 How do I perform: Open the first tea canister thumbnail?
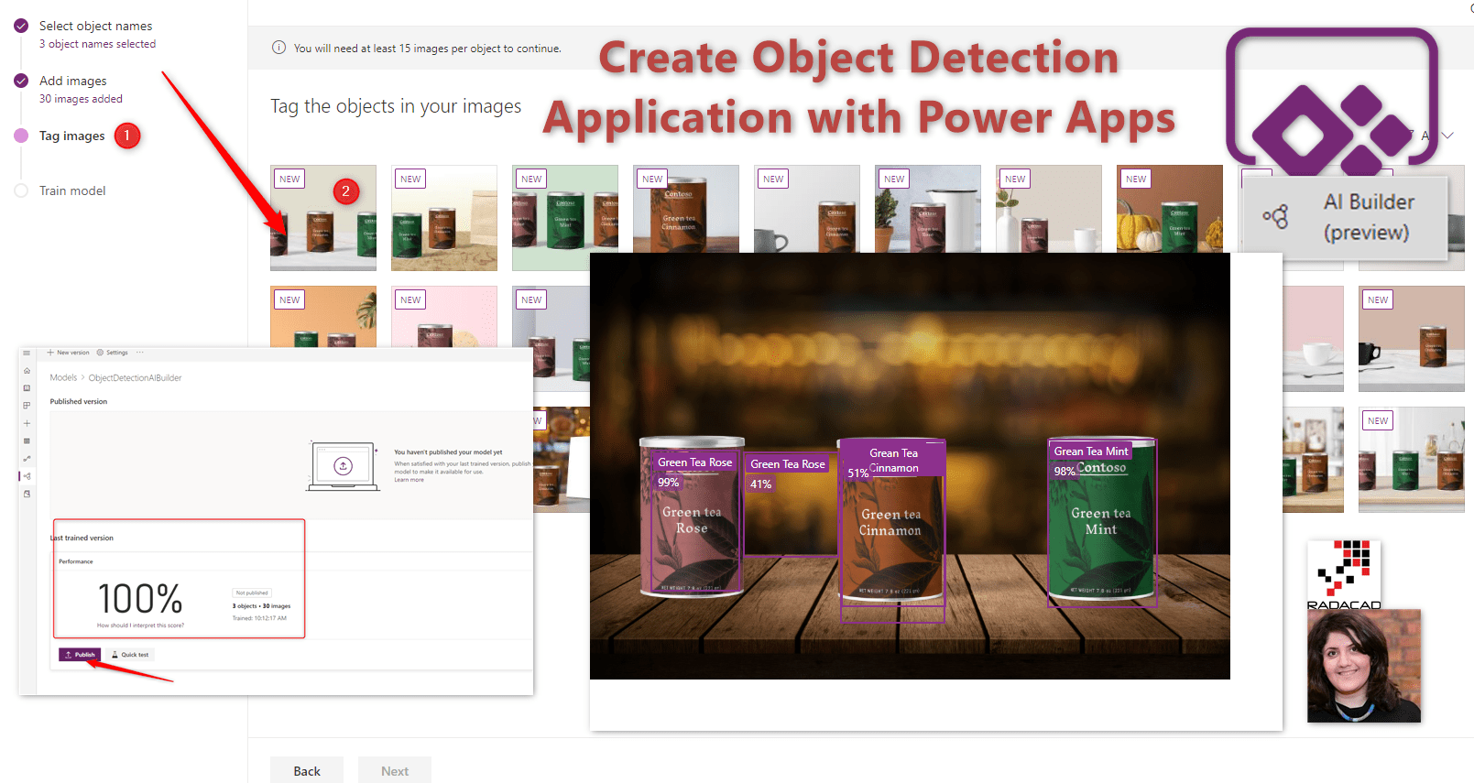[323, 218]
